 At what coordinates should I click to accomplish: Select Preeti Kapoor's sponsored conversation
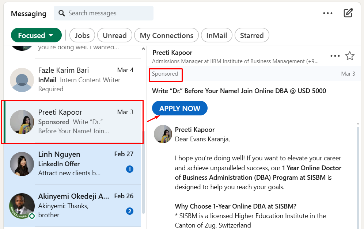(x=72, y=122)
